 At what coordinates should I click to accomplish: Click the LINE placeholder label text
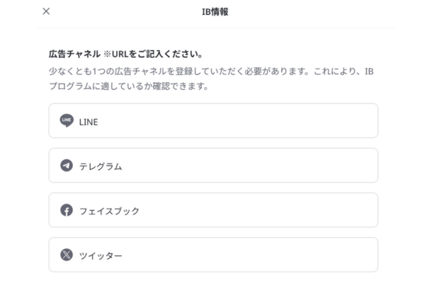[x=89, y=122]
